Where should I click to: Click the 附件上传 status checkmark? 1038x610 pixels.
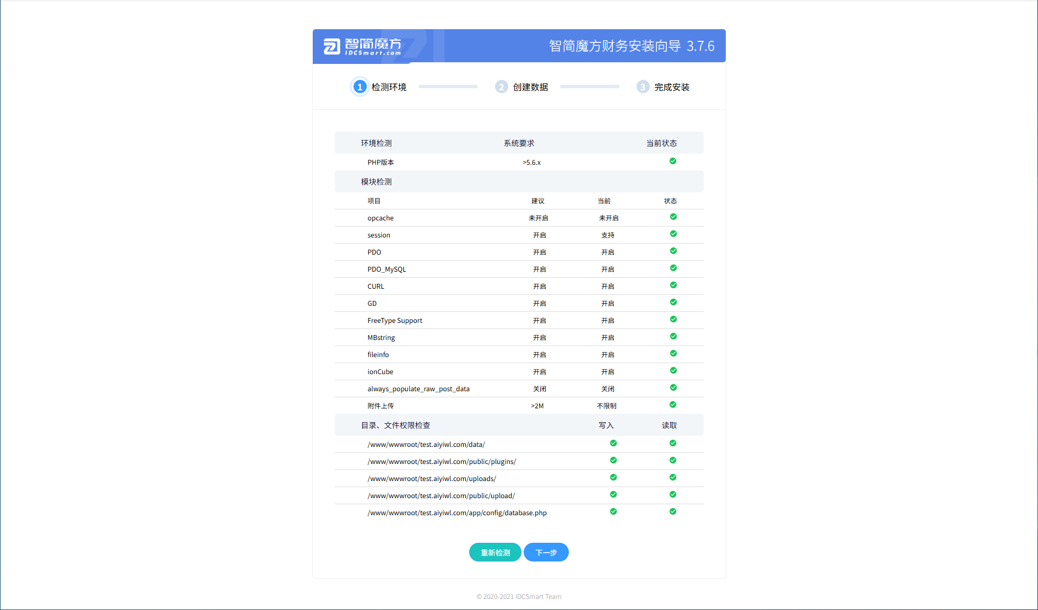[673, 405]
